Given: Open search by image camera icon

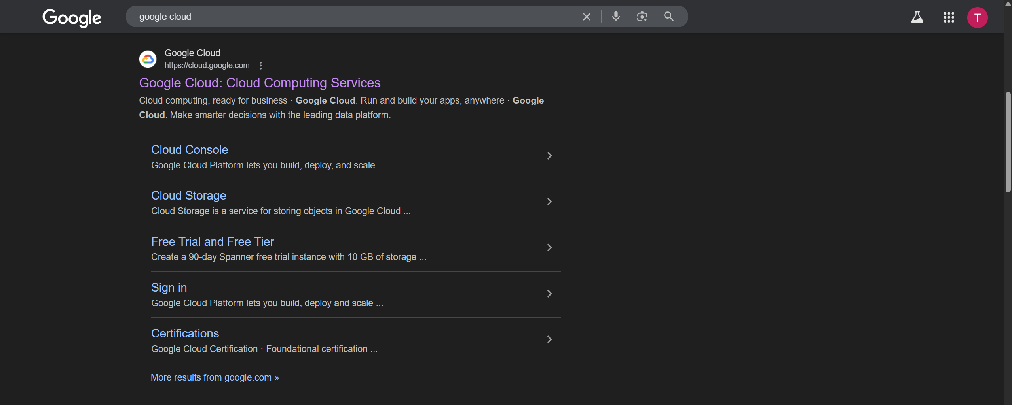Looking at the screenshot, I should tap(642, 17).
